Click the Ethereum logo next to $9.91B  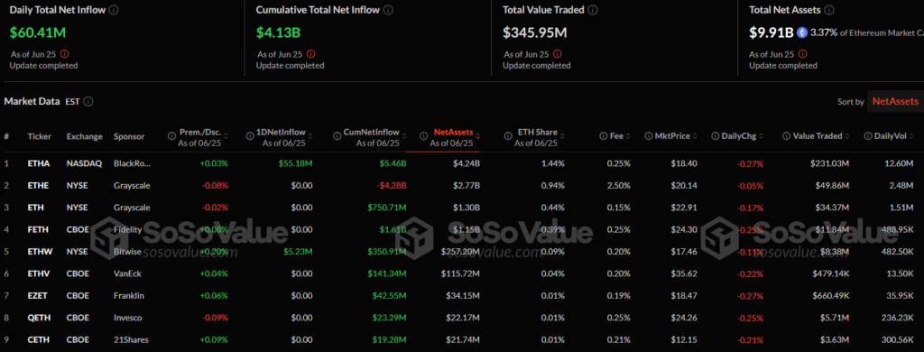802,32
